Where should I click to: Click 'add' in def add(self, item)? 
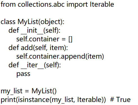coord(27,48)
